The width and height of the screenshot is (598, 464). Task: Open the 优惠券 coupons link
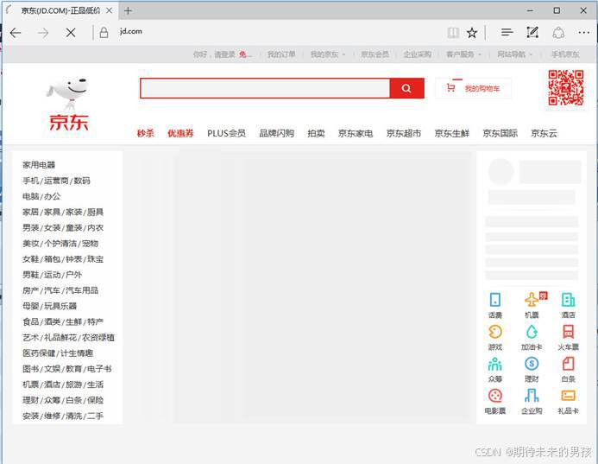[180, 133]
